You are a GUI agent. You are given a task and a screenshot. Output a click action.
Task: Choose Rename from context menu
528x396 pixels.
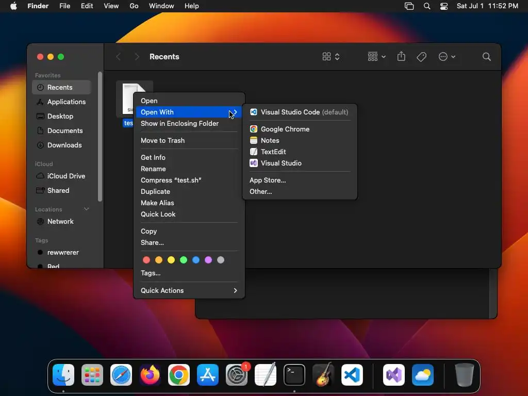pyautogui.click(x=189, y=169)
